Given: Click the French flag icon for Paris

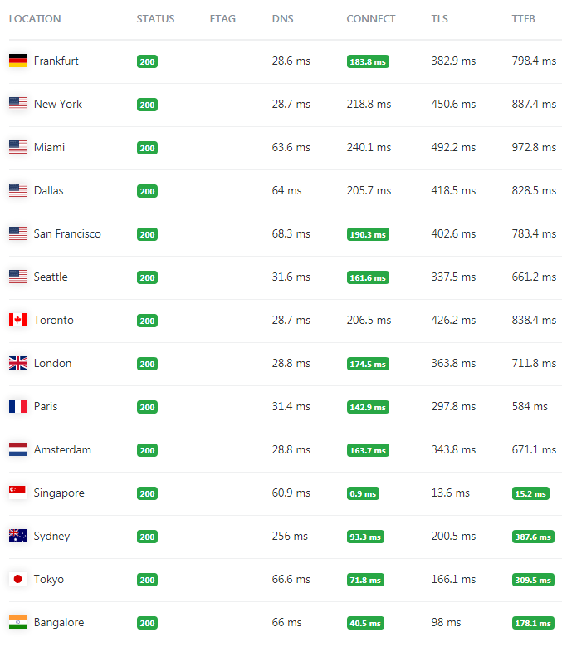Looking at the screenshot, I should (17, 406).
